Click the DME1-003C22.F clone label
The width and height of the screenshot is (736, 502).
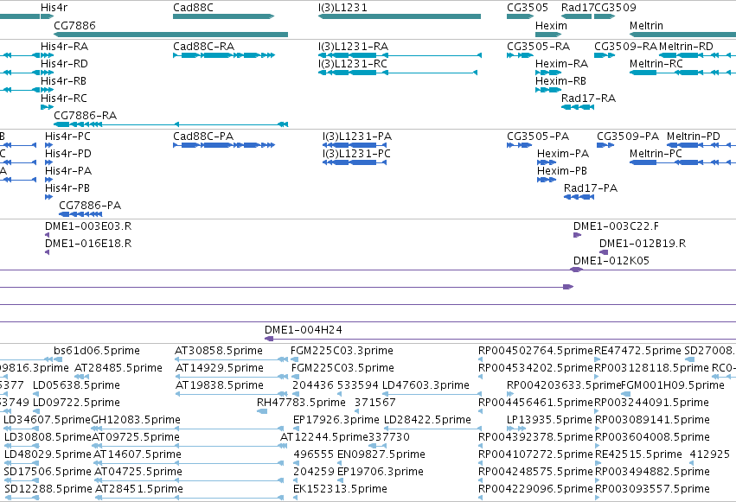click(616, 226)
